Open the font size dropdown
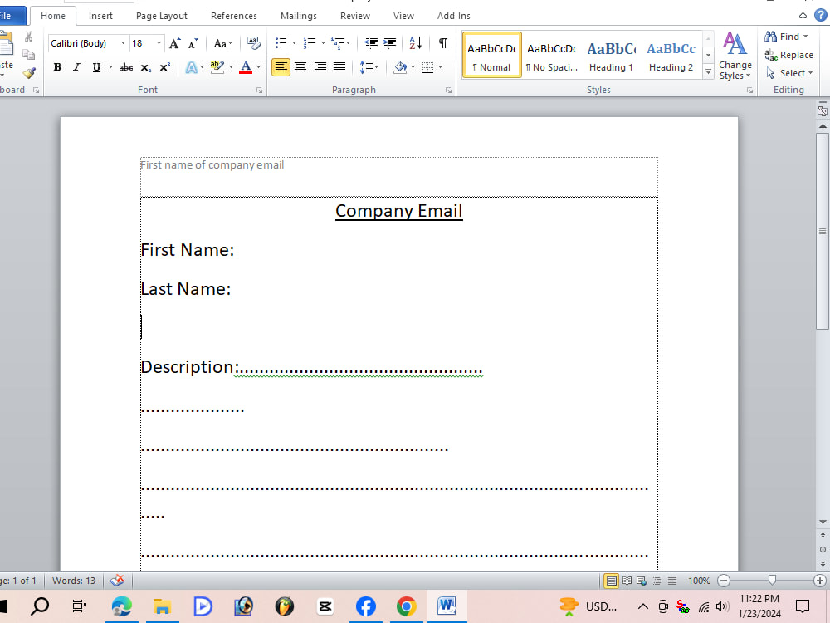The image size is (830, 623). click(x=159, y=43)
